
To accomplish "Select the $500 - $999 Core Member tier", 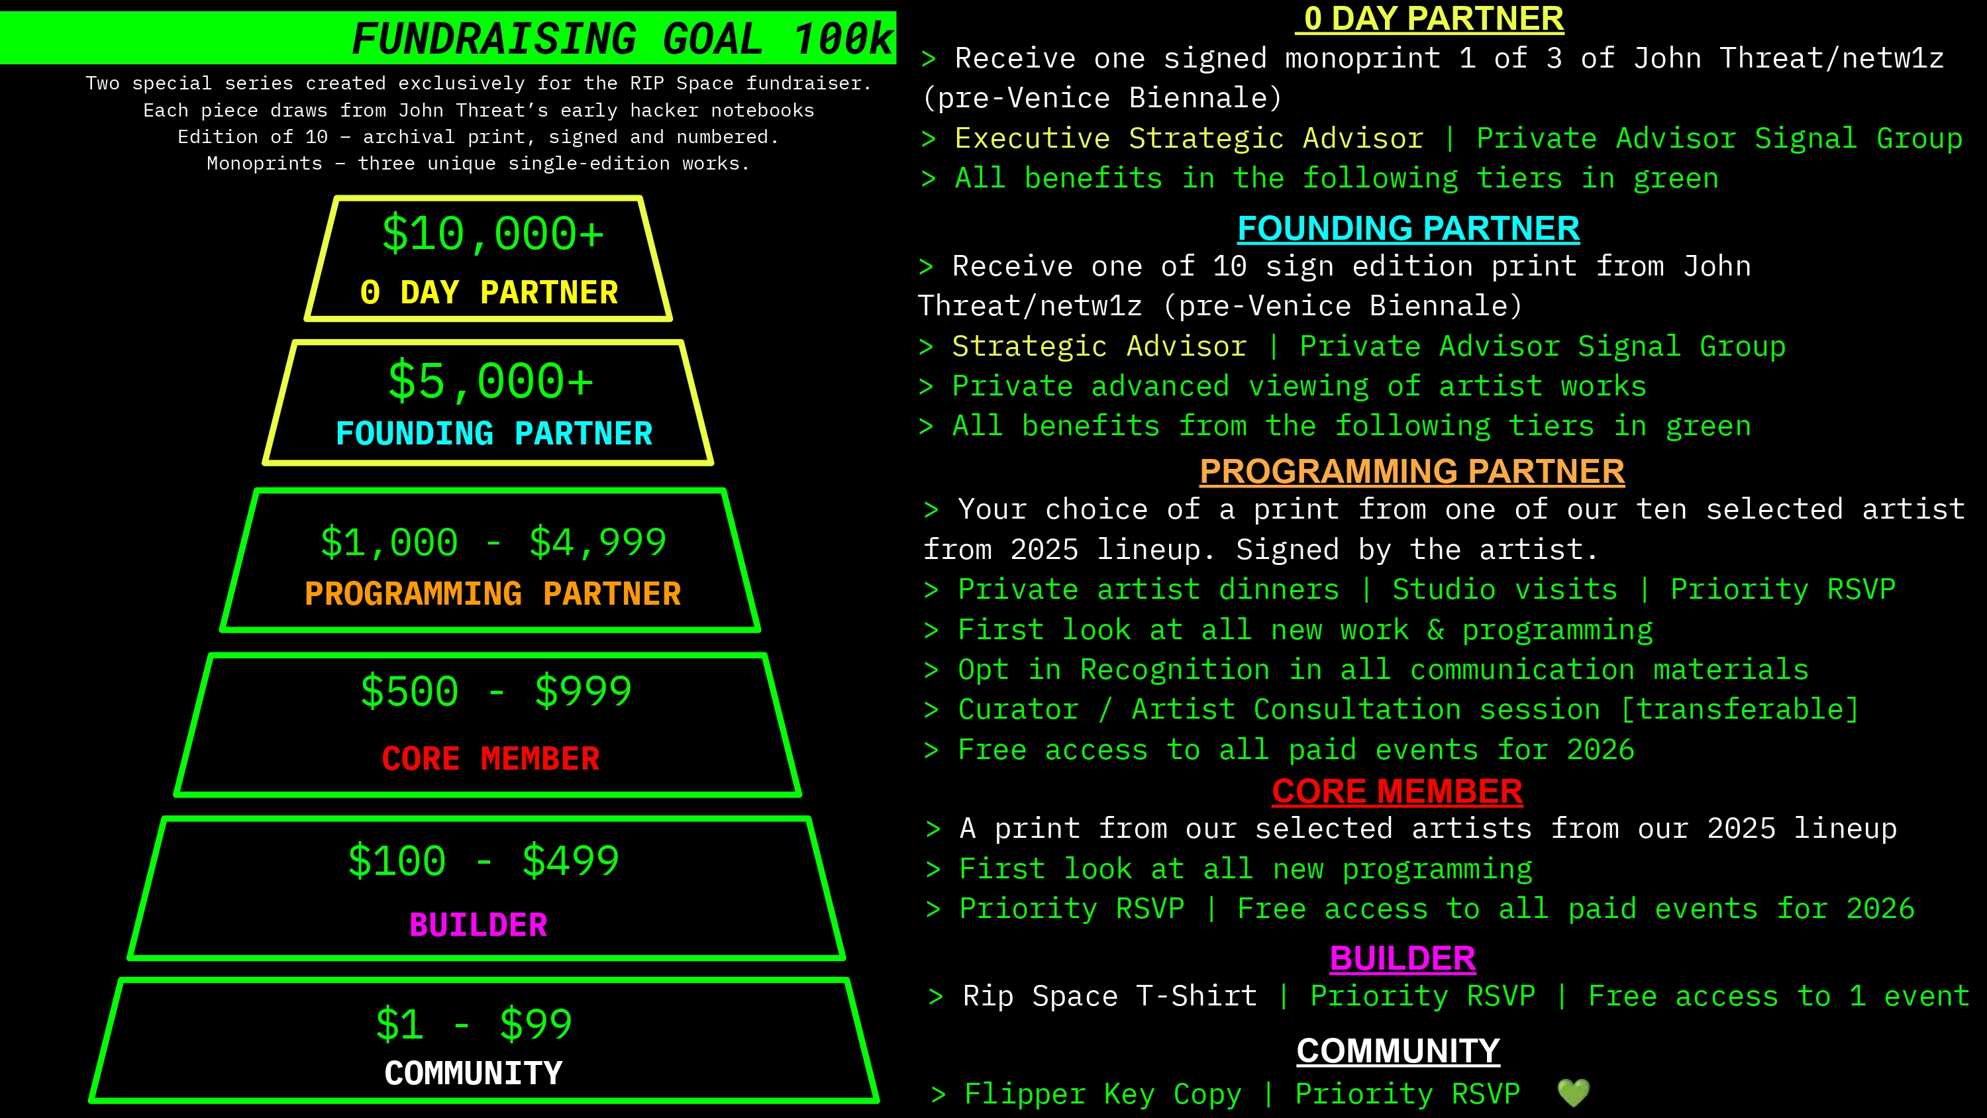I will click(x=489, y=725).
